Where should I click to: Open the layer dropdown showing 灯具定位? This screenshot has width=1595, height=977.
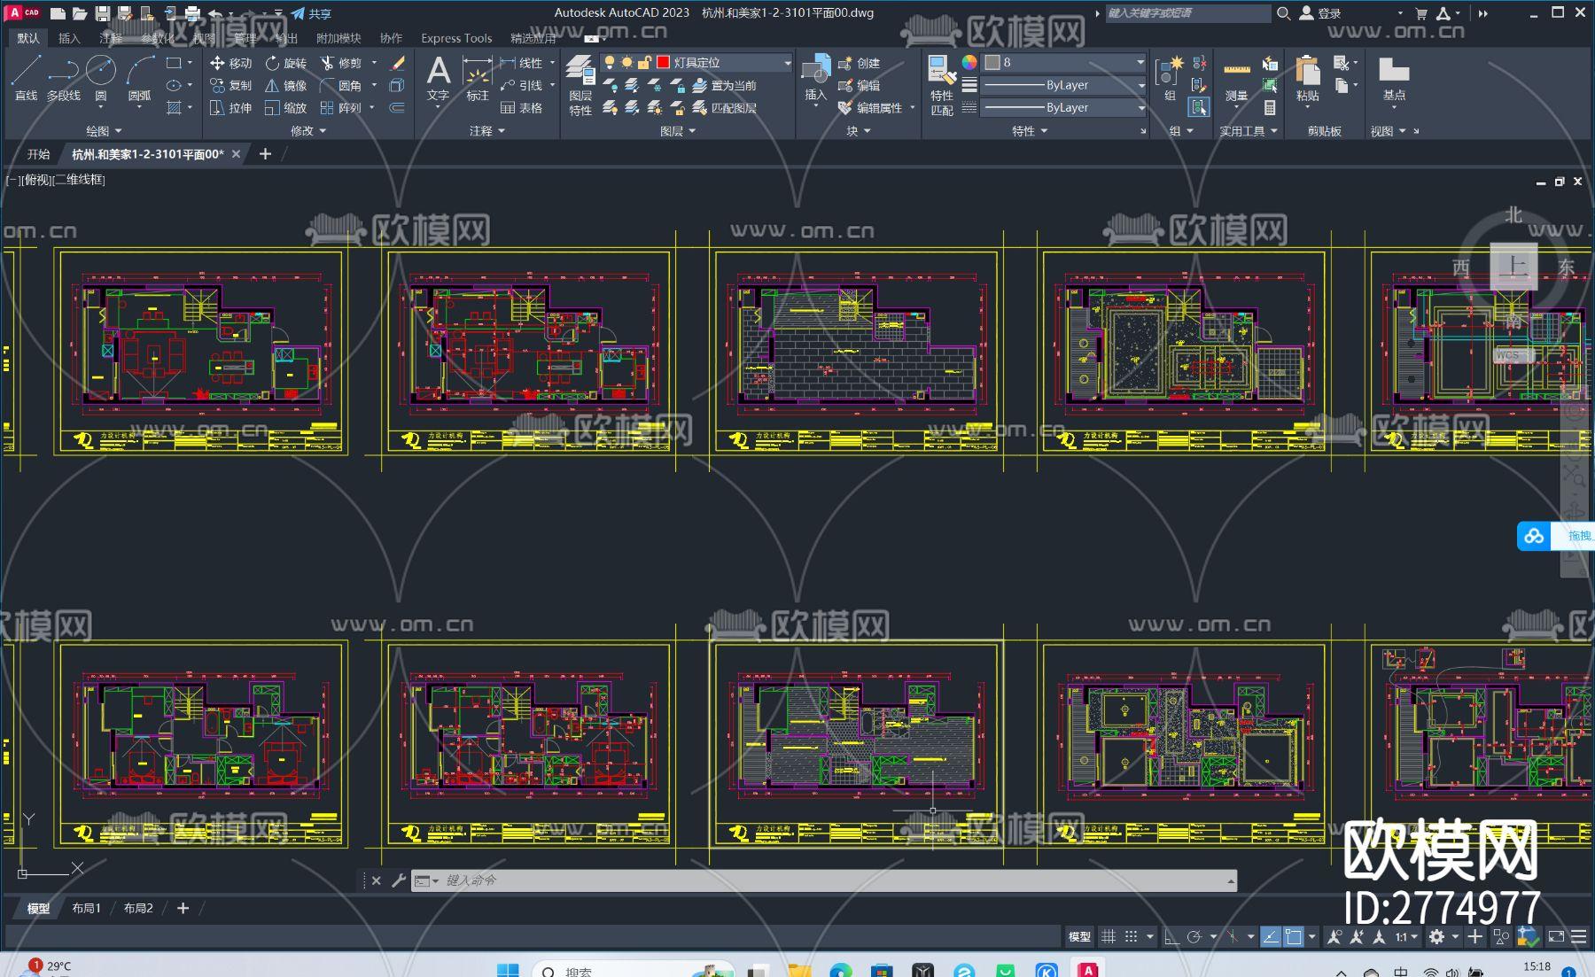pyautogui.click(x=696, y=62)
